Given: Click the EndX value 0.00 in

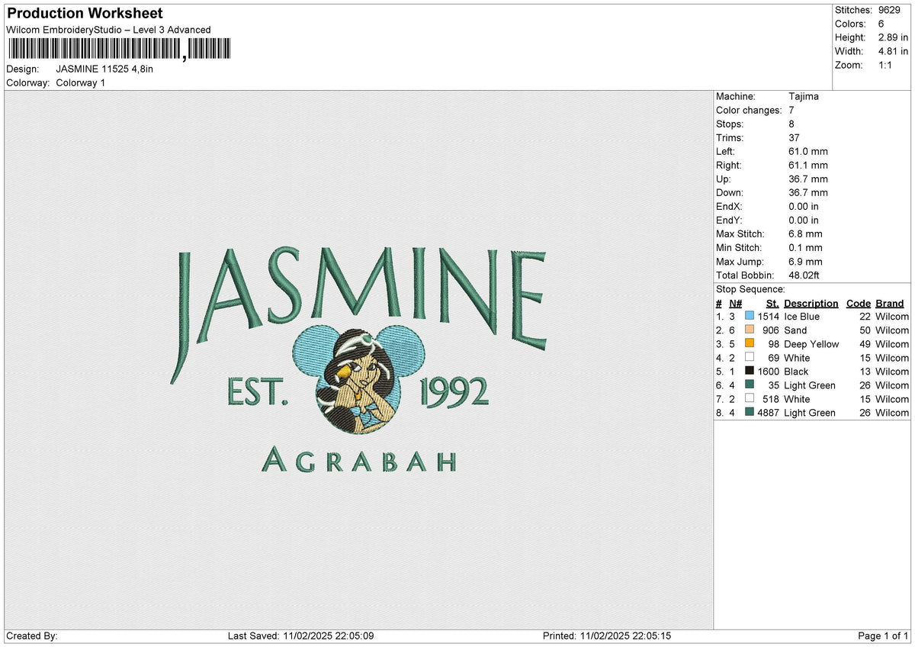Looking at the screenshot, I should (804, 207).
